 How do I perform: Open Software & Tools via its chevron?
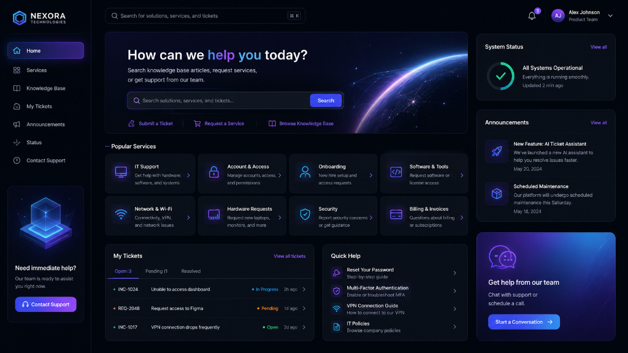pyautogui.click(x=462, y=175)
